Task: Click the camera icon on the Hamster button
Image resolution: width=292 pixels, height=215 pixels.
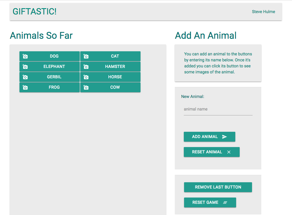Action: pyautogui.click(x=86, y=67)
